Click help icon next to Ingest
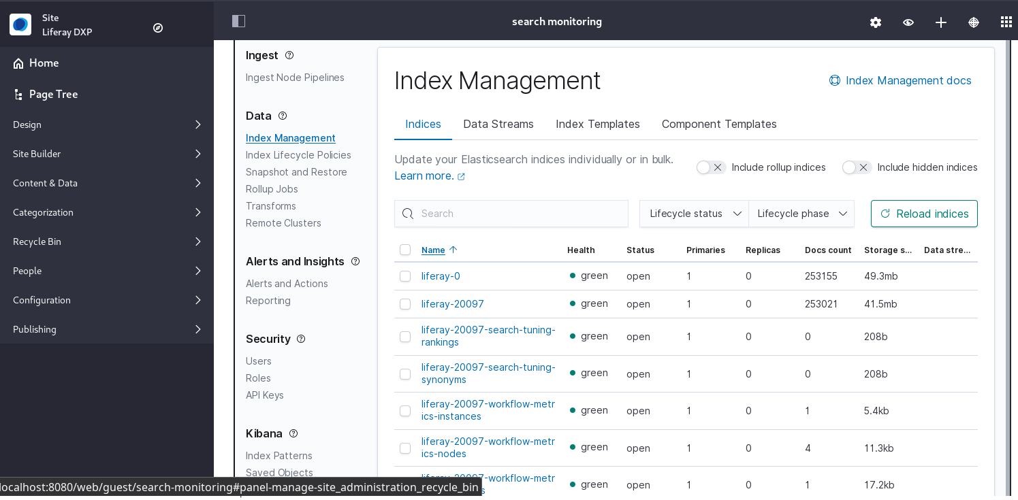The image size is (1018, 500). pyautogui.click(x=289, y=55)
